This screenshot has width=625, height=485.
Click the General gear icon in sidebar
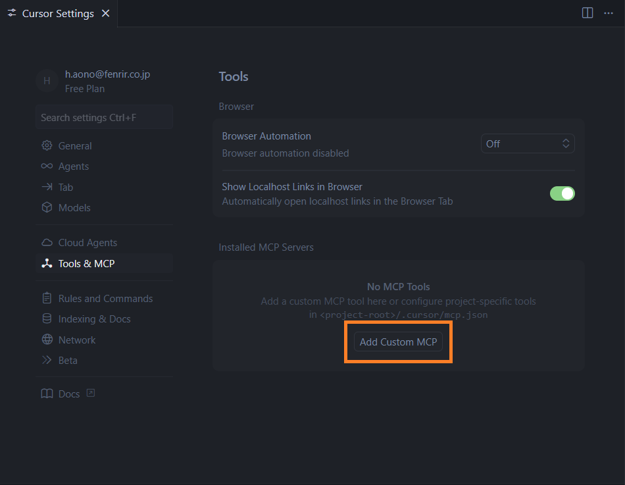(47, 145)
